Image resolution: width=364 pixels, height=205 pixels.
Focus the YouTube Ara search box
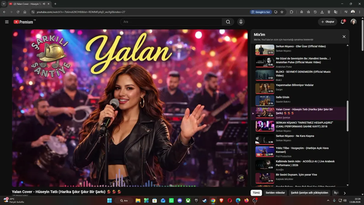tap(171, 22)
